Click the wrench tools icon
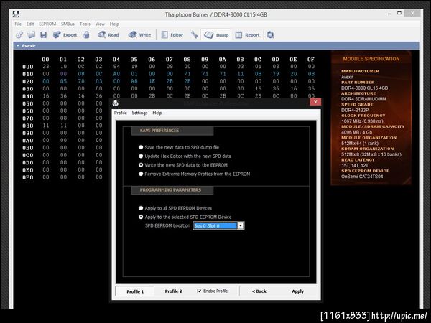431x323 pixels. (195, 35)
